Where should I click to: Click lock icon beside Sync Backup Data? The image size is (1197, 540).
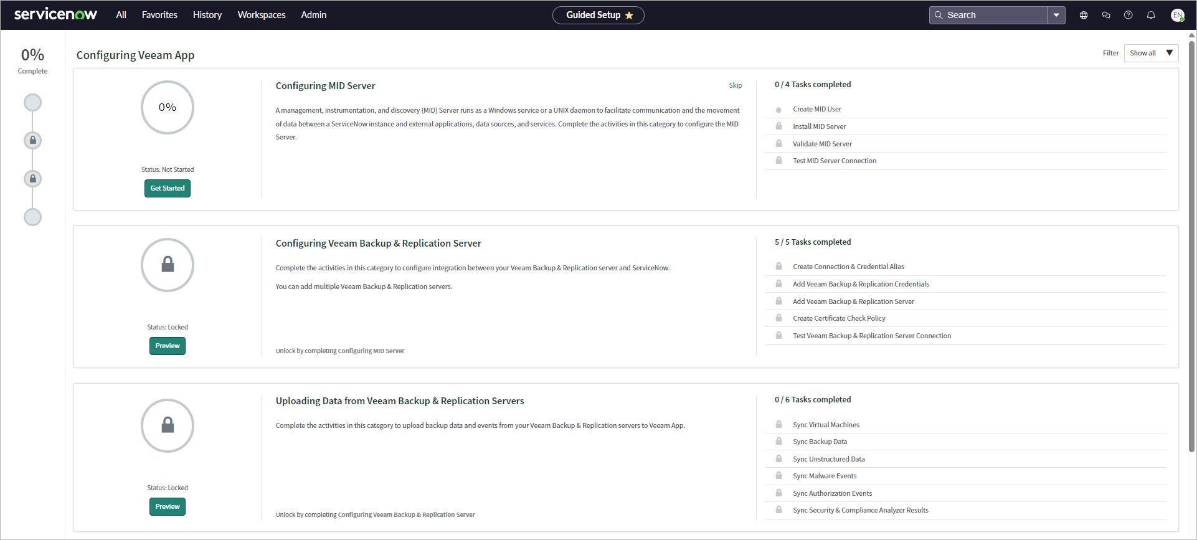pyautogui.click(x=778, y=441)
